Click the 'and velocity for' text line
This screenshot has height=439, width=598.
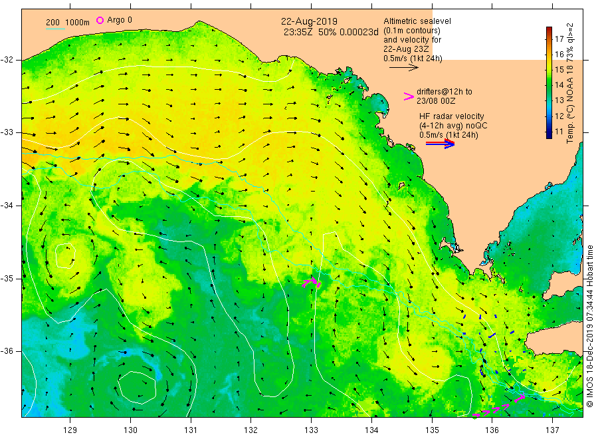click(412, 40)
